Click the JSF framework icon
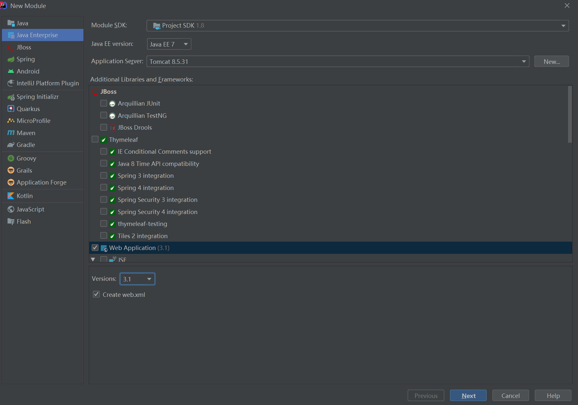Viewport: 578px width, 405px height. tap(112, 259)
